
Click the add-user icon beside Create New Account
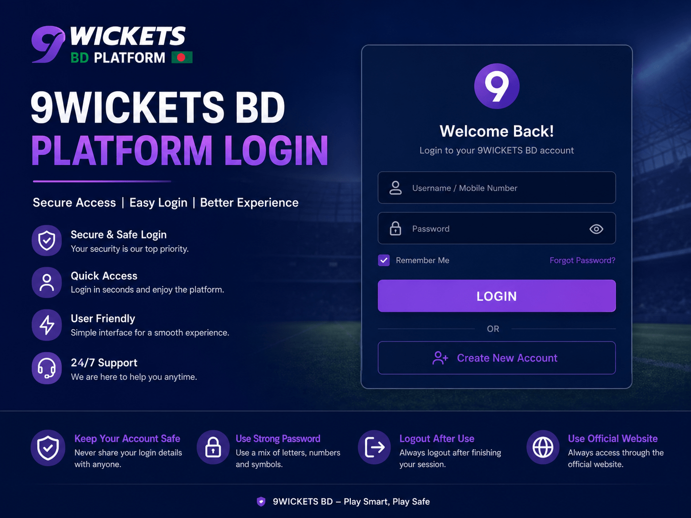(440, 358)
